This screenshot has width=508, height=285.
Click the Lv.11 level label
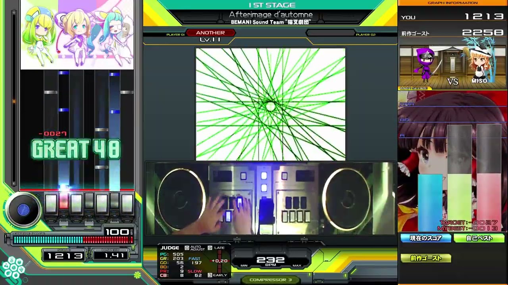coord(210,39)
